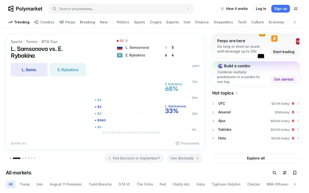
Task: Select the Iran filter chip in All markets
Action: click(40, 185)
